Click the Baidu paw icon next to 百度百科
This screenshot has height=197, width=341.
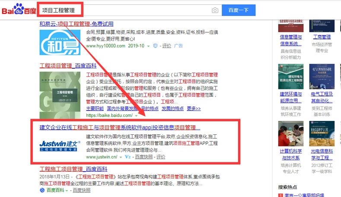pos(42,190)
